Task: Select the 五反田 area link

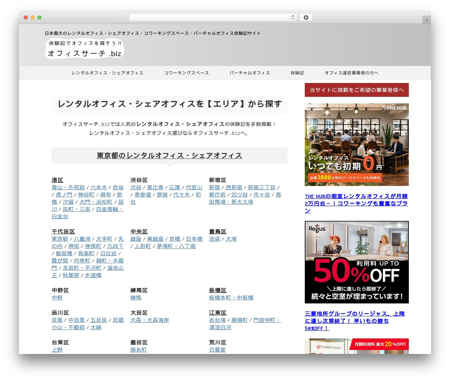Action: [98, 320]
